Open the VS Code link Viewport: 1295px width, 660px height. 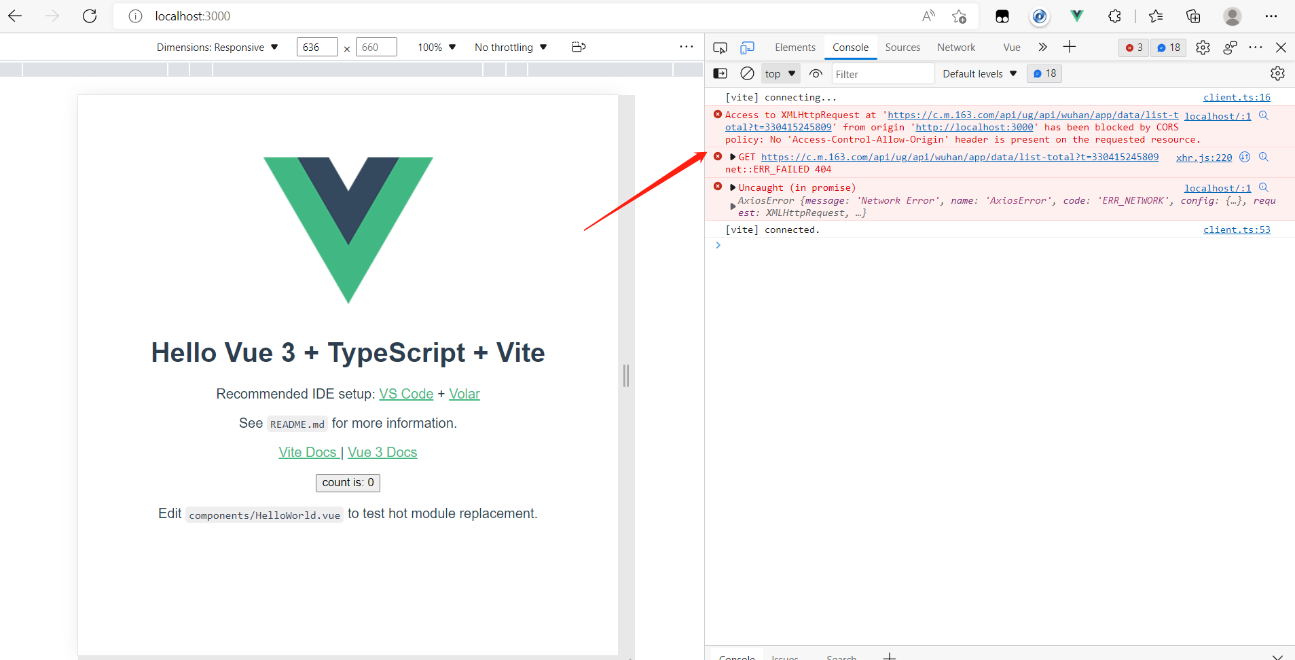click(x=406, y=394)
